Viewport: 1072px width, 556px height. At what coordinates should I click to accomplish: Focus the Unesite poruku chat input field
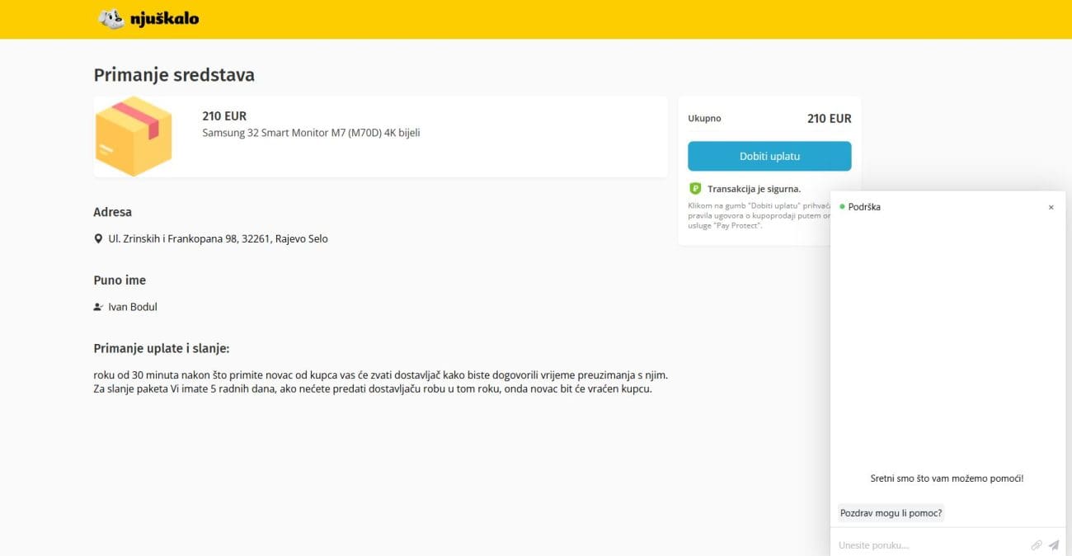pyautogui.click(x=928, y=545)
